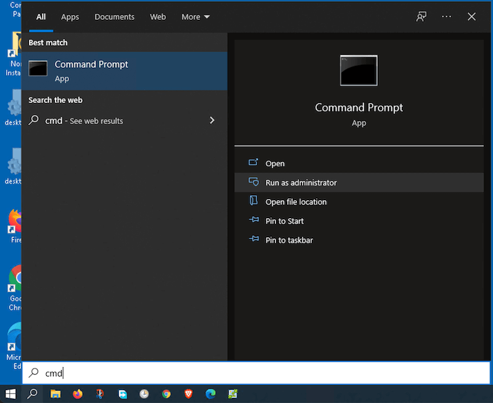Launch Brave browser from the taskbar
The width and height of the screenshot is (493, 403).
click(x=188, y=394)
